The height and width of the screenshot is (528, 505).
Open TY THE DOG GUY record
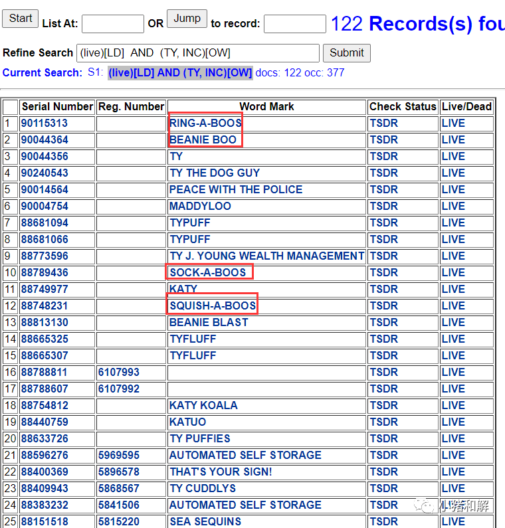click(215, 173)
